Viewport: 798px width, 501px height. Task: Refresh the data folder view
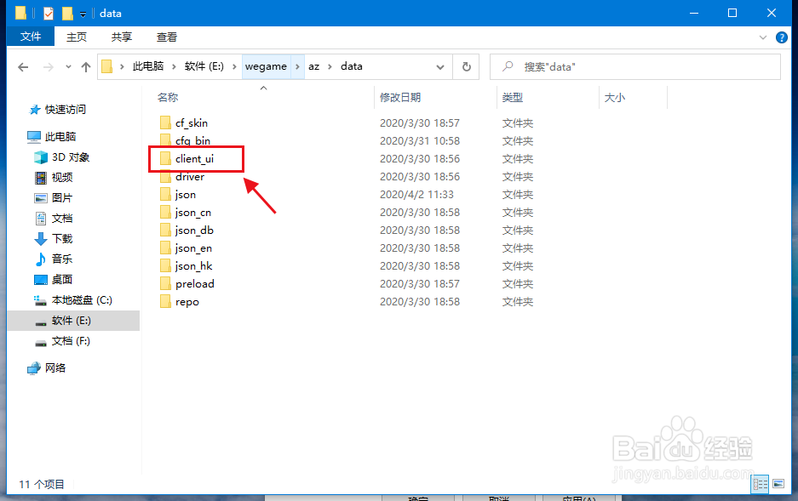pos(467,65)
